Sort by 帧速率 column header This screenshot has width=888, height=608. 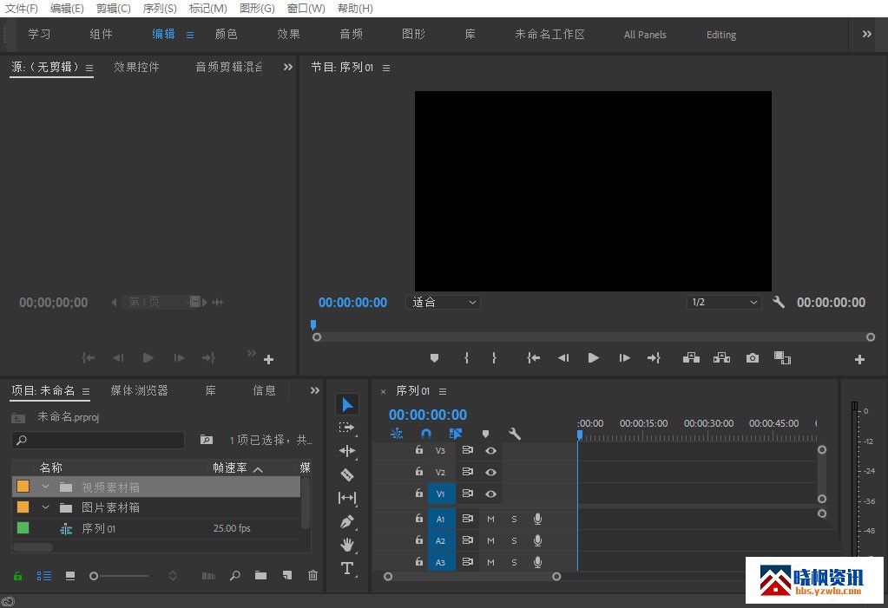point(230,468)
